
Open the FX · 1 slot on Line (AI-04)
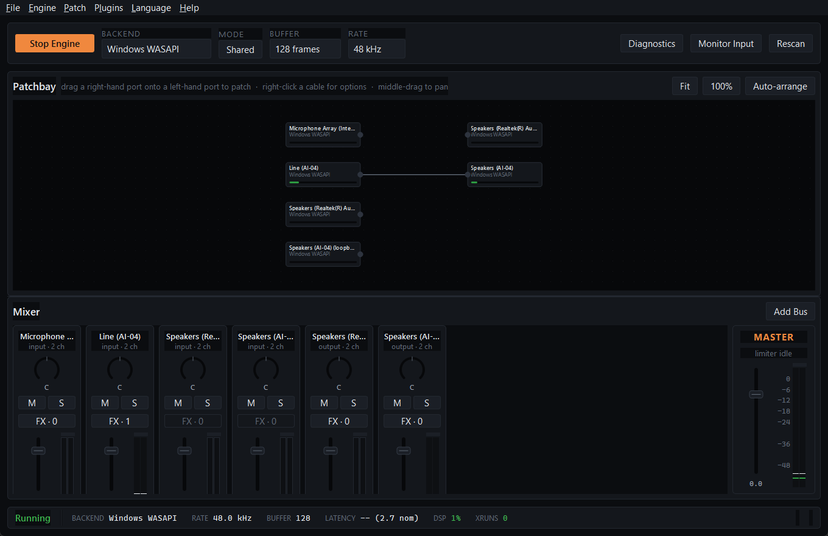[120, 421]
